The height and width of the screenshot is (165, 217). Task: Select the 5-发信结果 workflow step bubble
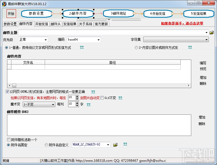point(199,14)
